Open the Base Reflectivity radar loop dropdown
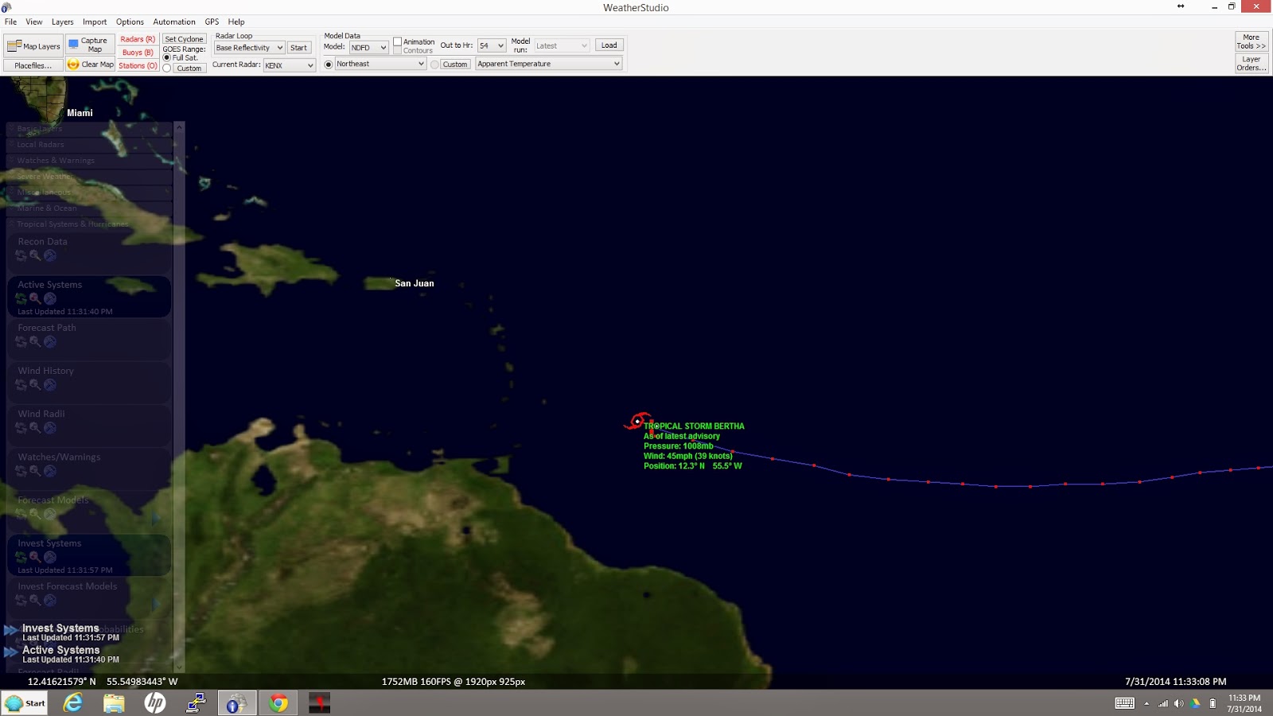This screenshot has height=716, width=1273. (249, 48)
